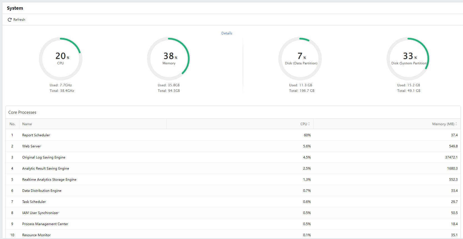Click the Disk System Partition gauge
The image size is (463, 239).
click(x=408, y=59)
